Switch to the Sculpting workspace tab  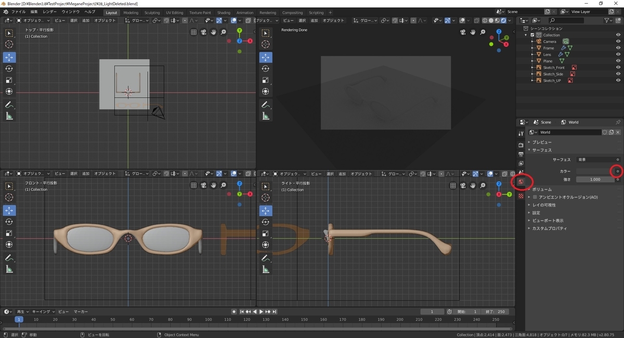click(x=152, y=12)
